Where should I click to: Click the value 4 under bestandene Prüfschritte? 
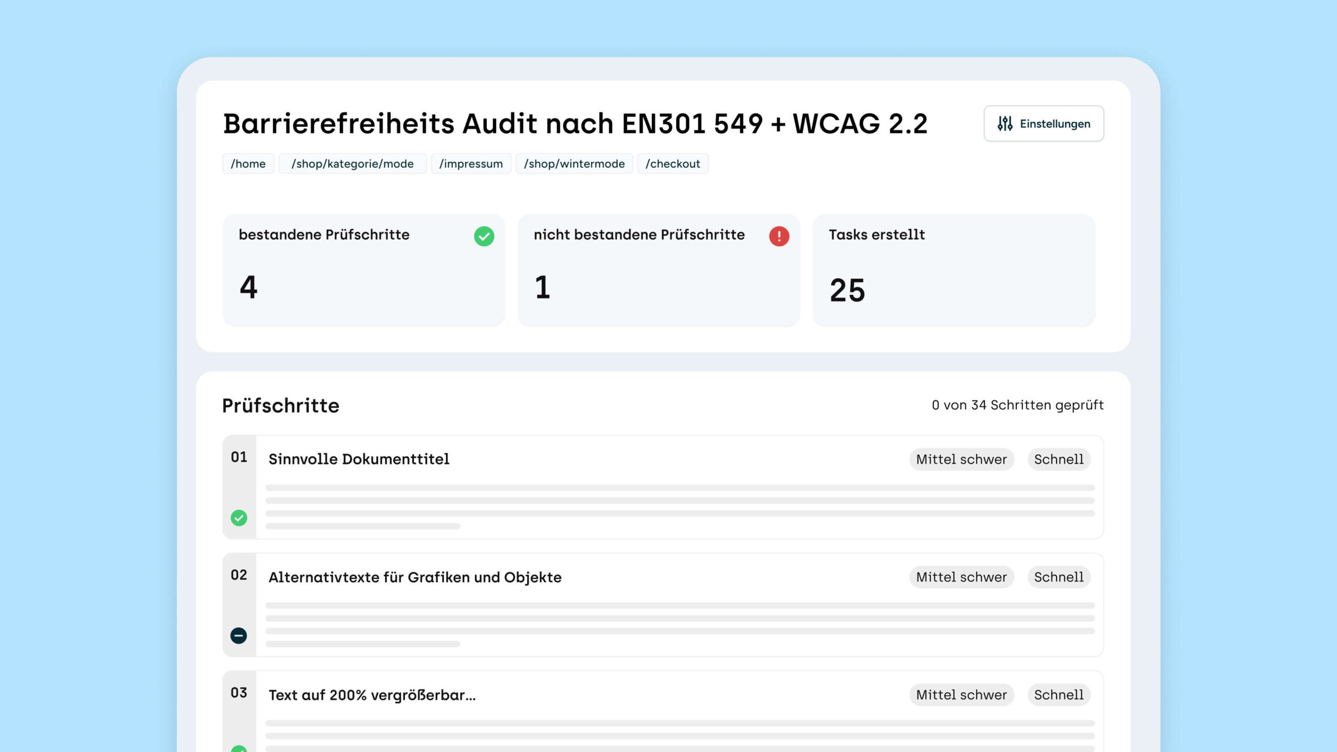pos(249,287)
